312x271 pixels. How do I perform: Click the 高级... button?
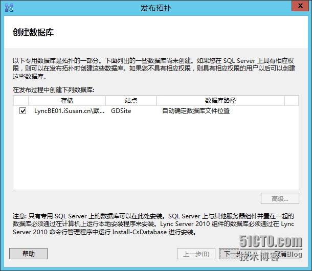pos(280,198)
